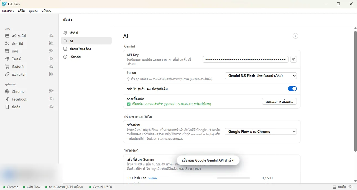Open the Facebook device icon
This screenshot has height=190, width=357.
tap(7, 99)
